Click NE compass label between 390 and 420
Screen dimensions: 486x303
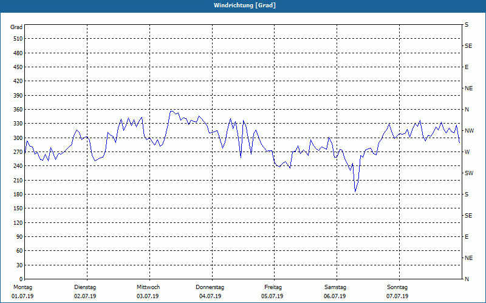point(468,88)
